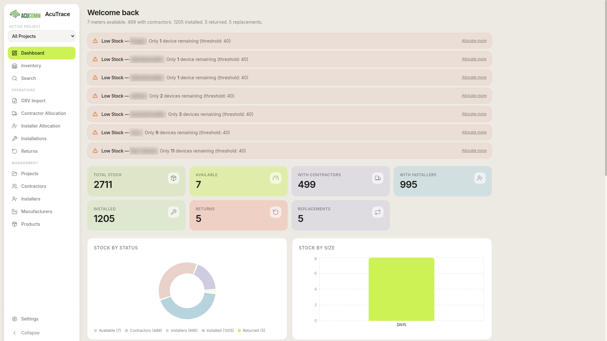Collapse the sidebar with the chevron
The width and height of the screenshot is (607, 341).
pos(15,333)
